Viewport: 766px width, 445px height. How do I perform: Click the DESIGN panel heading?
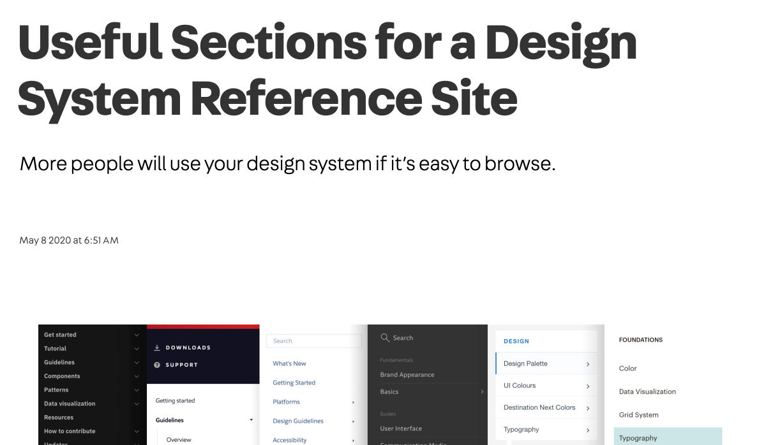[x=516, y=341]
